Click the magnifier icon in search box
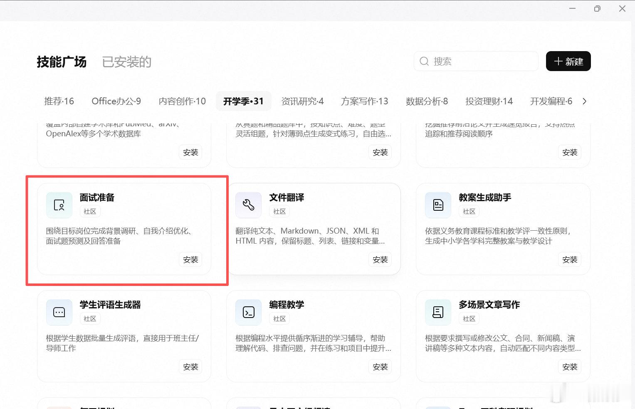The width and height of the screenshot is (635, 409). 424,62
